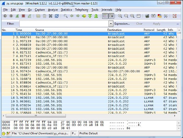Open the File menu
The image size is (183, 138).
(x=5, y=10)
